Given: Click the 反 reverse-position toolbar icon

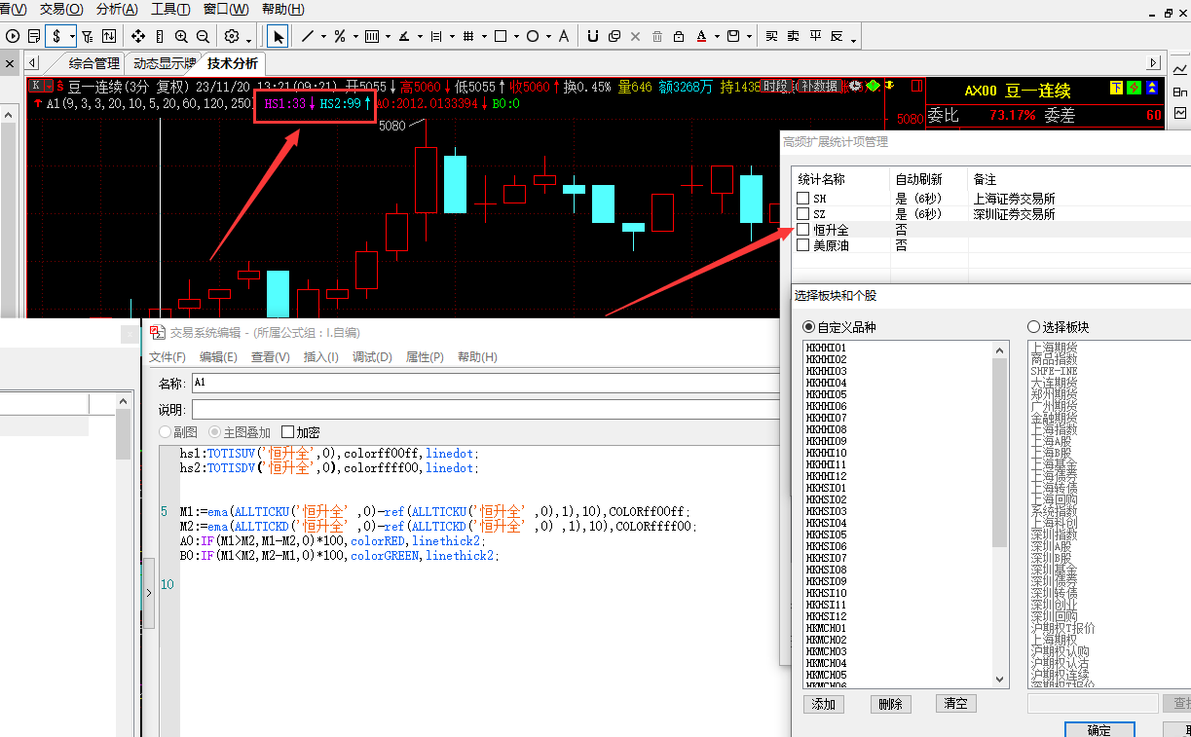Looking at the screenshot, I should point(837,36).
